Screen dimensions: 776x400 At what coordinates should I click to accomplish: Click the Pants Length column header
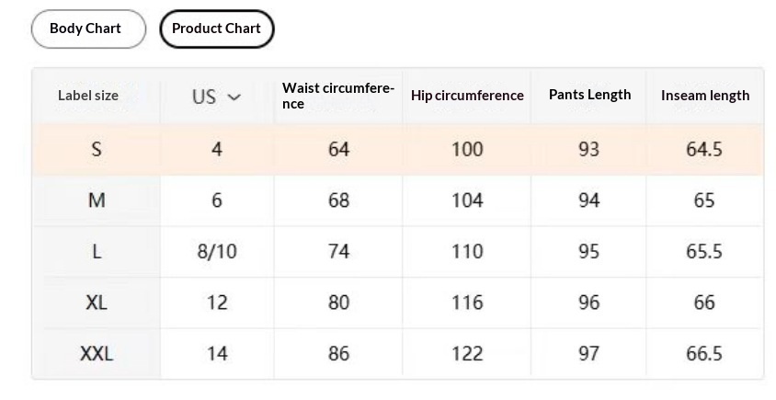(x=589, y=95)
